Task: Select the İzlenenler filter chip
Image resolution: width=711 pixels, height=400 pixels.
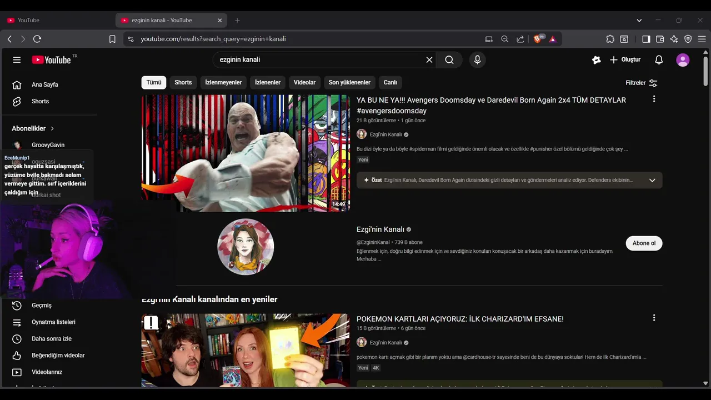Action: pyautogui.click(x=268, y=82)
